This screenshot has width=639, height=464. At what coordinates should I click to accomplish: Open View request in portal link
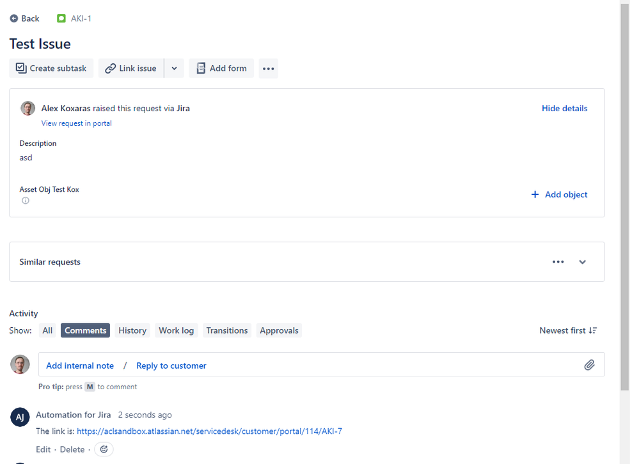tap(76, 123)
